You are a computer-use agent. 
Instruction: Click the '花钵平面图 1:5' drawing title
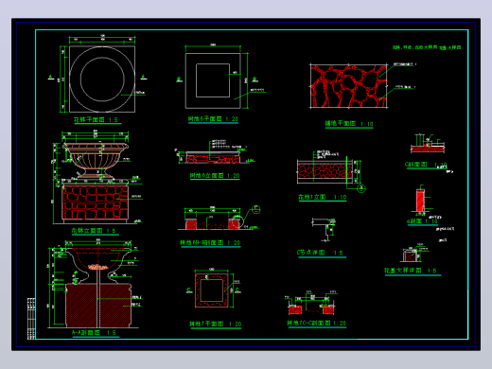click(x=96, y=120)
